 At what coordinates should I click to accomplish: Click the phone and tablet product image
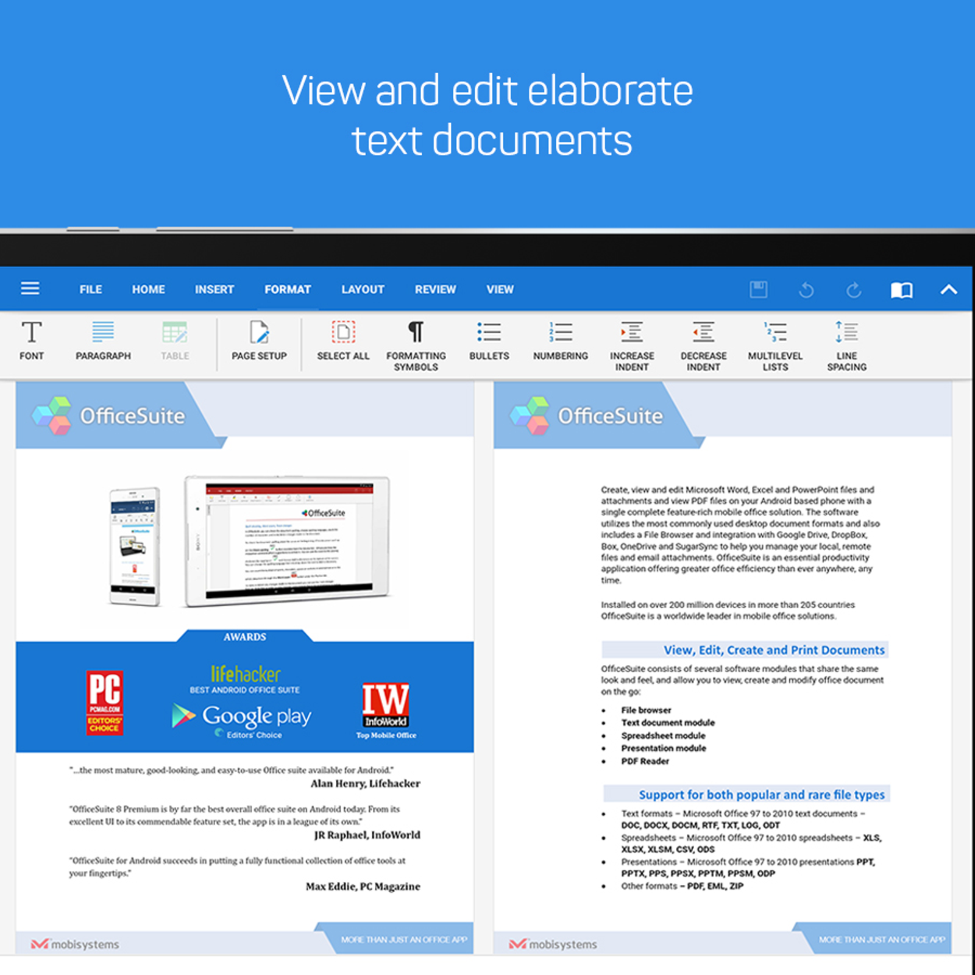249,542
